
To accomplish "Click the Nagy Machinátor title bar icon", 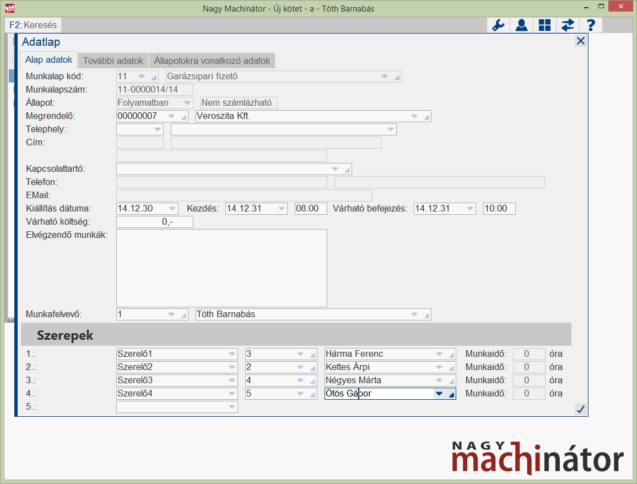I will tap(10, 8).
